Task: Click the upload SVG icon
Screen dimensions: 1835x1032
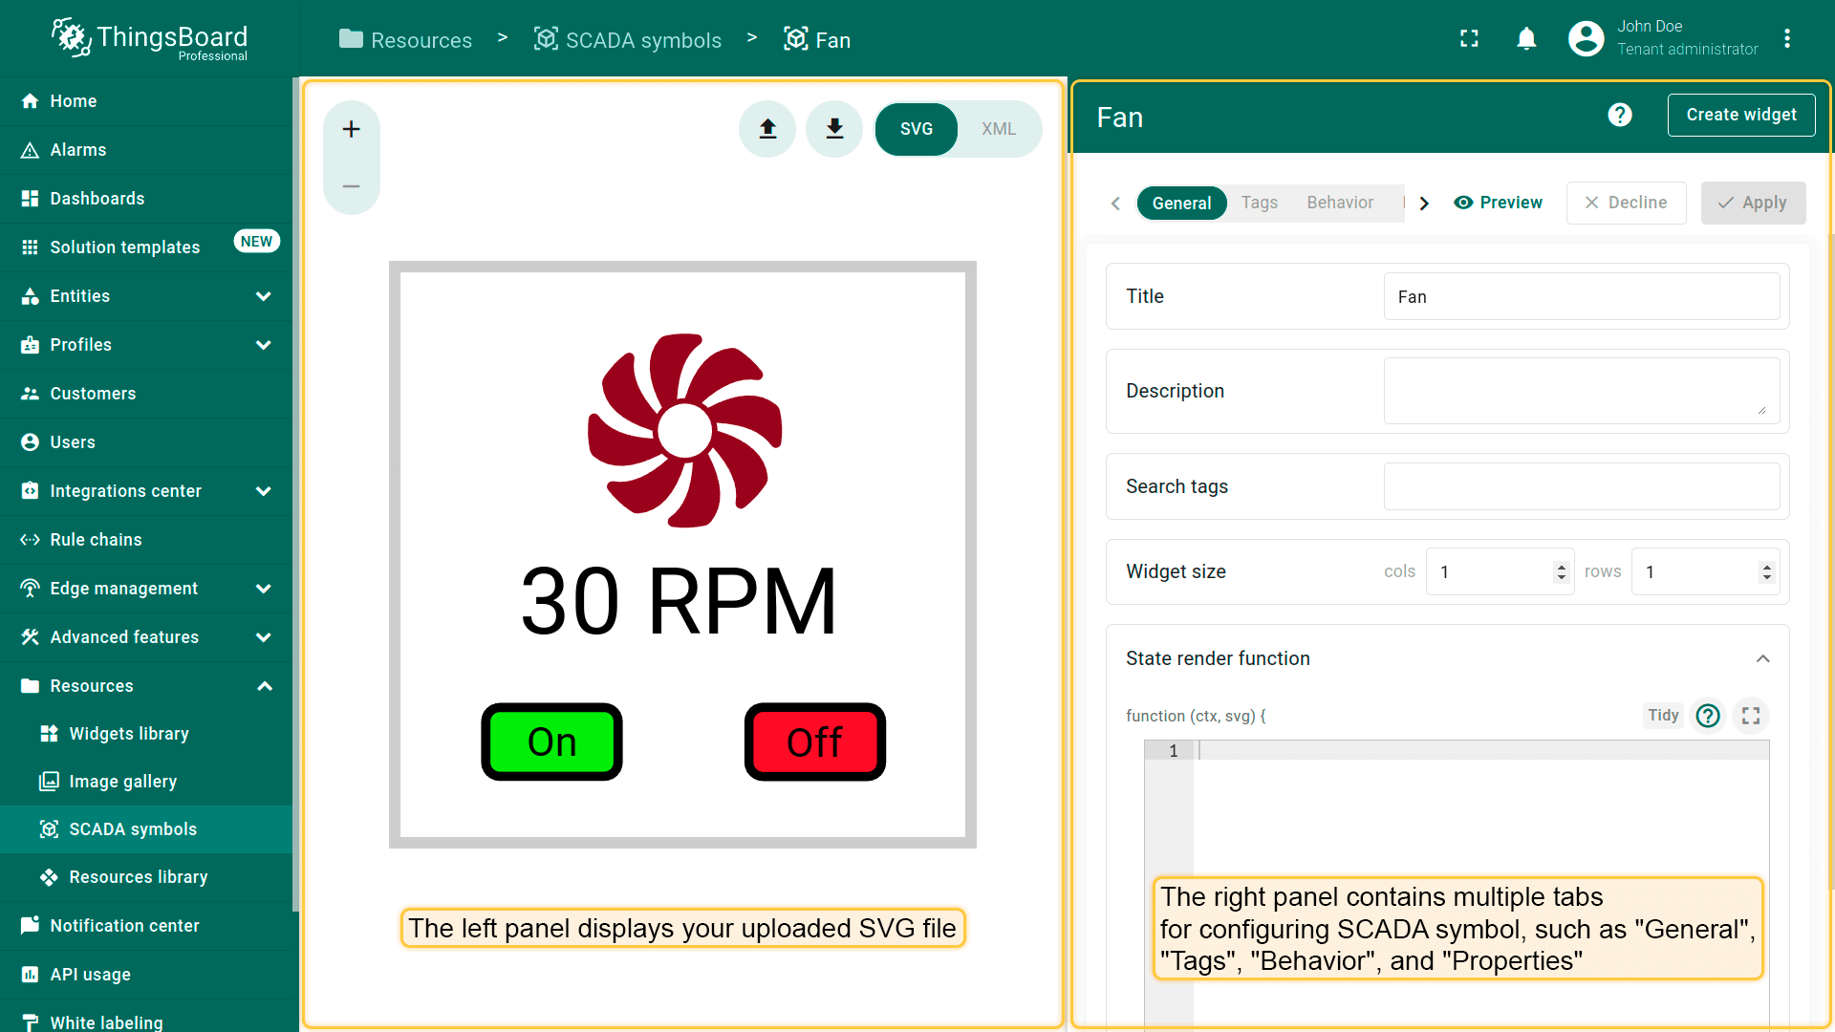Action: pos(767,129)
